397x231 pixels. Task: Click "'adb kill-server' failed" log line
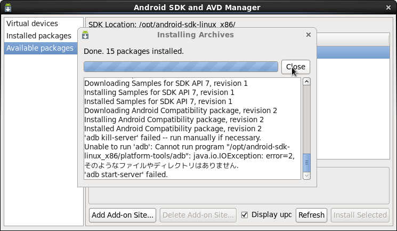(x=173, y=138)
